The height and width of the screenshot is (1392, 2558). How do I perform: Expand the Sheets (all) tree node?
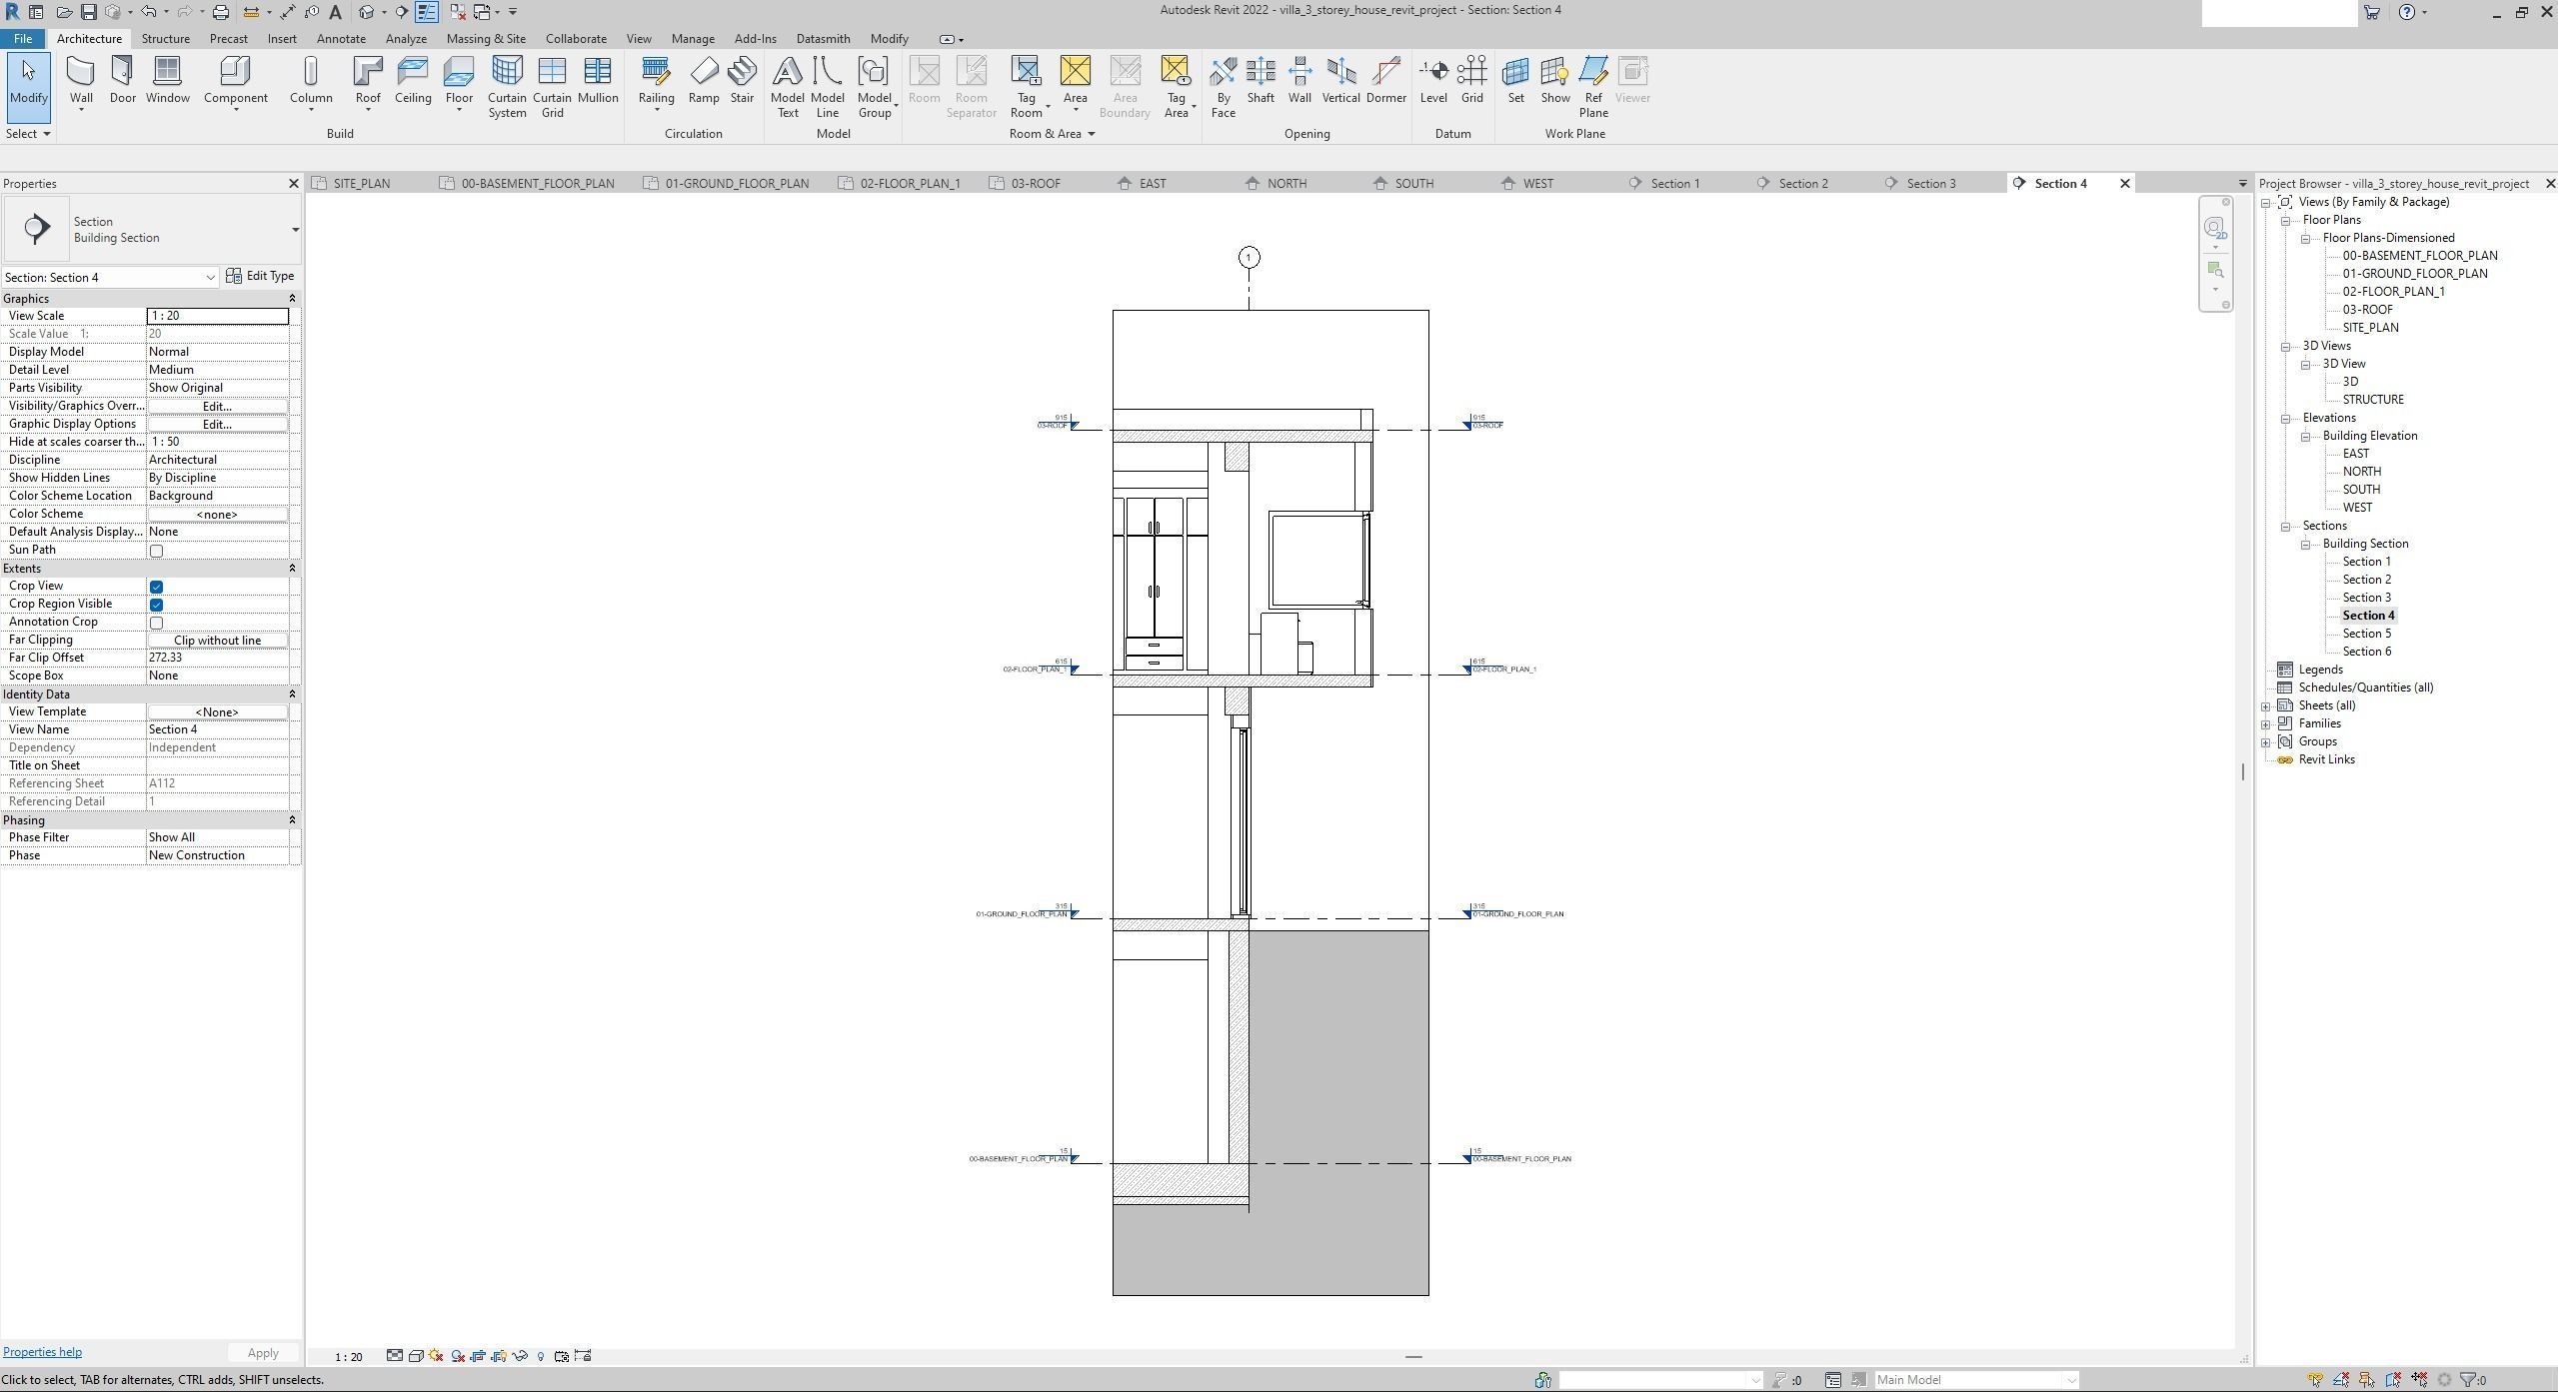(x=2266, y=706)
